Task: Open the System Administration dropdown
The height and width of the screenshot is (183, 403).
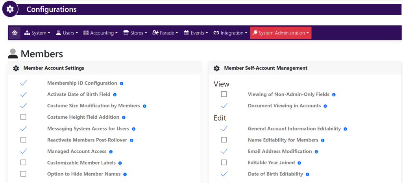Action: point(281,33)
